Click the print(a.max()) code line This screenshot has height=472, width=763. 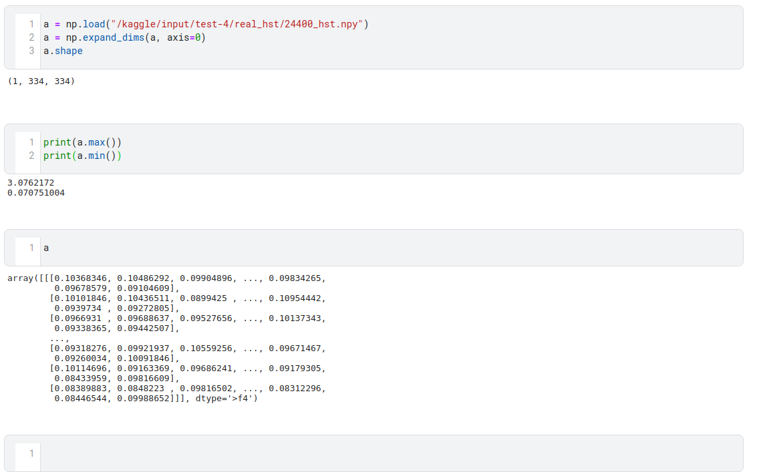click(82, 142)
